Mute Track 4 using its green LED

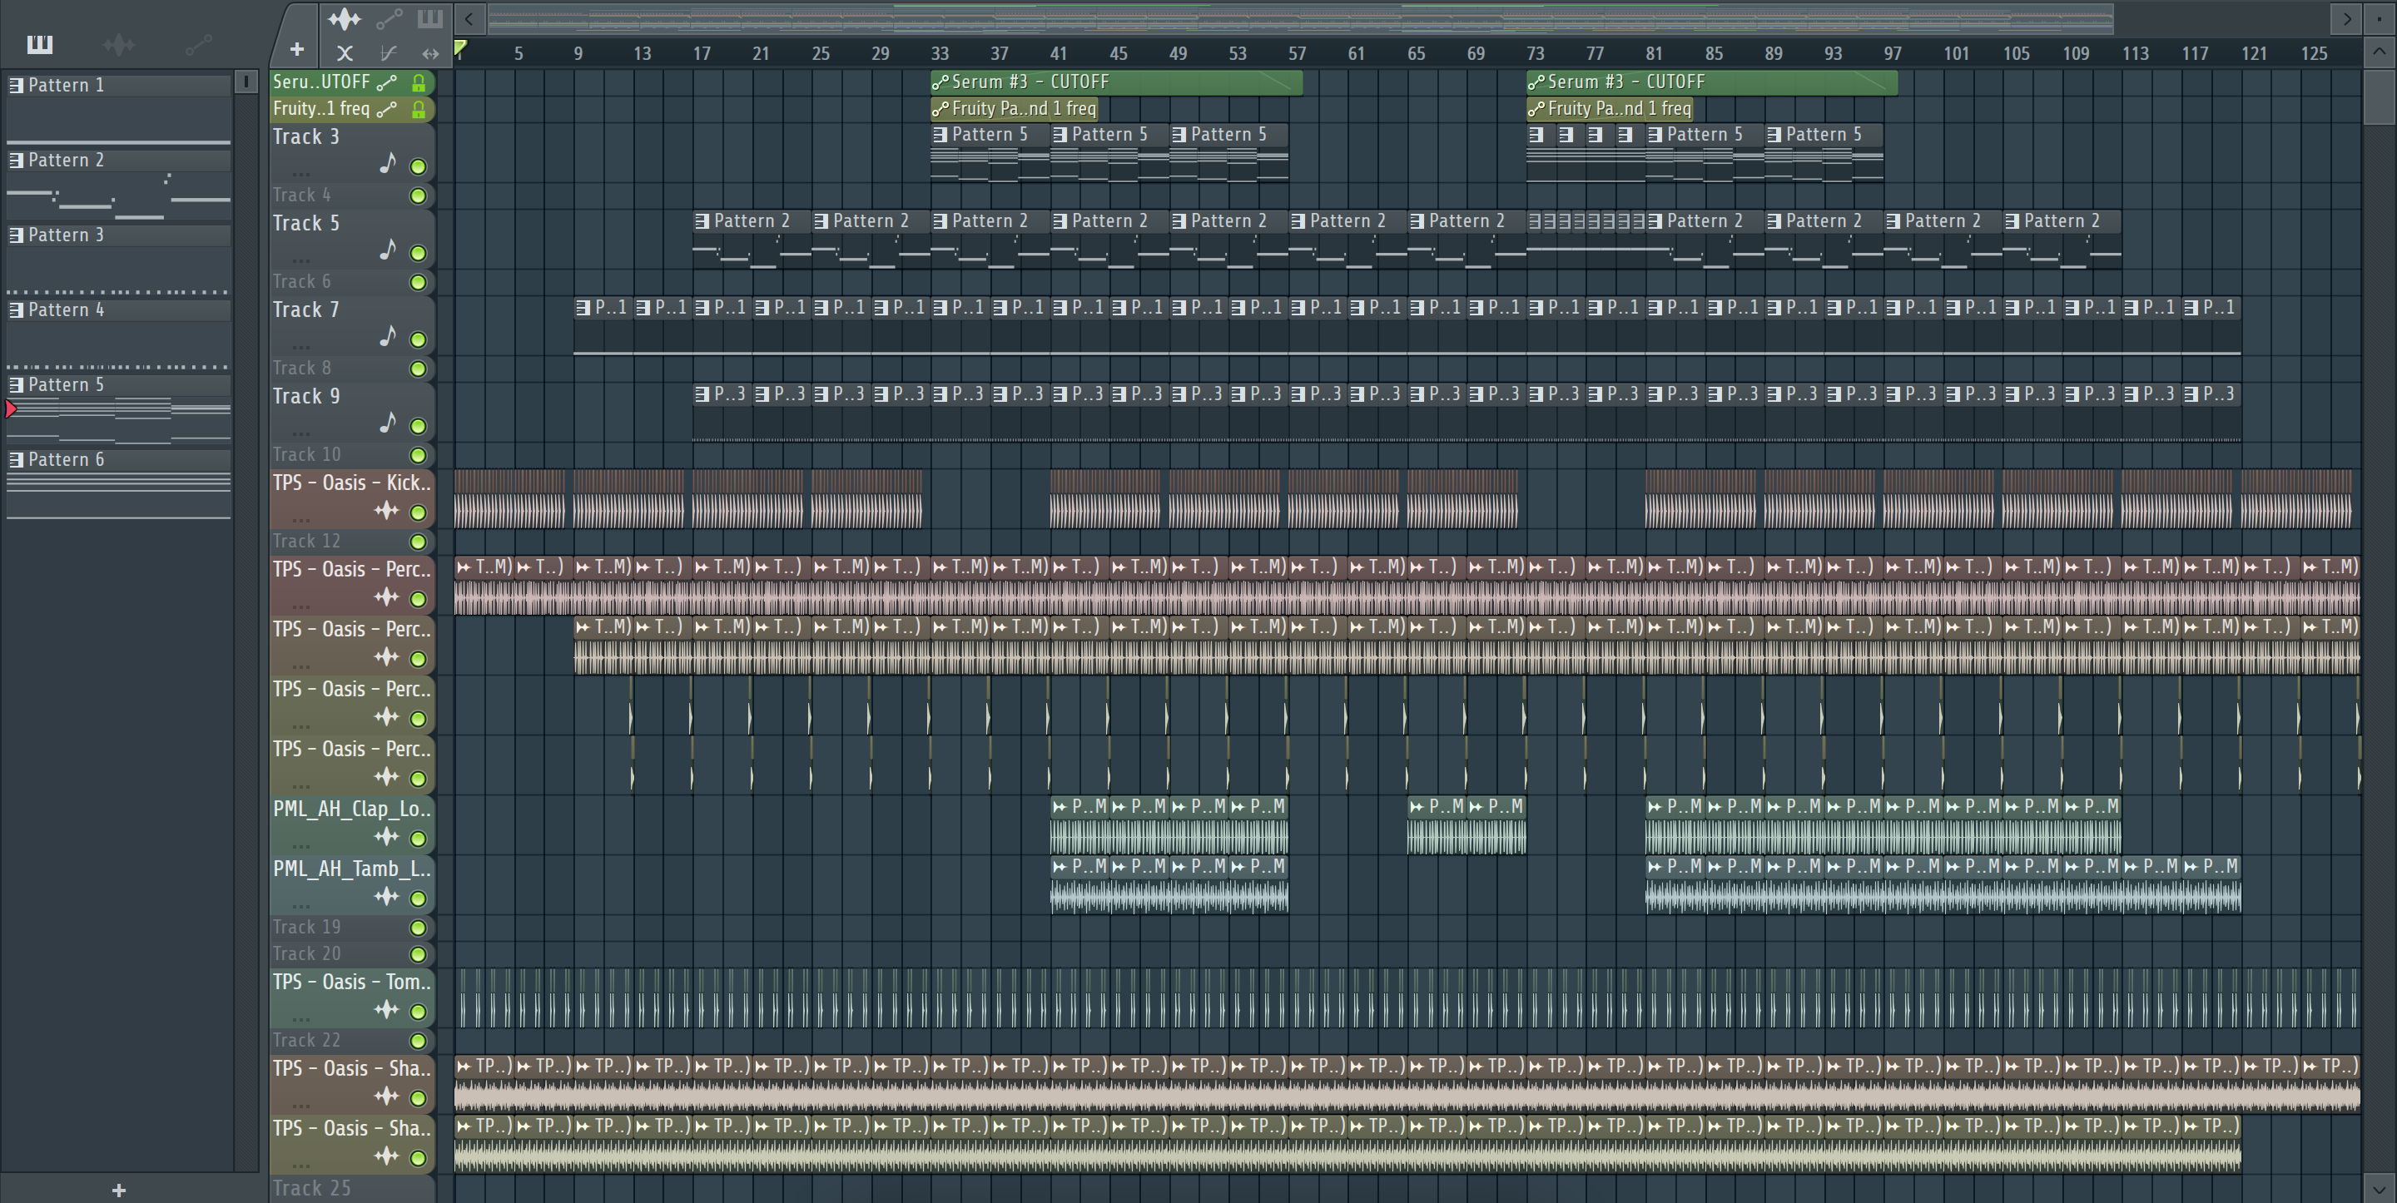pos(418,196)
